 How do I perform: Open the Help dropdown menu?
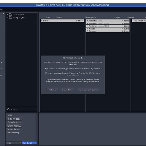(x=14, y=143)
